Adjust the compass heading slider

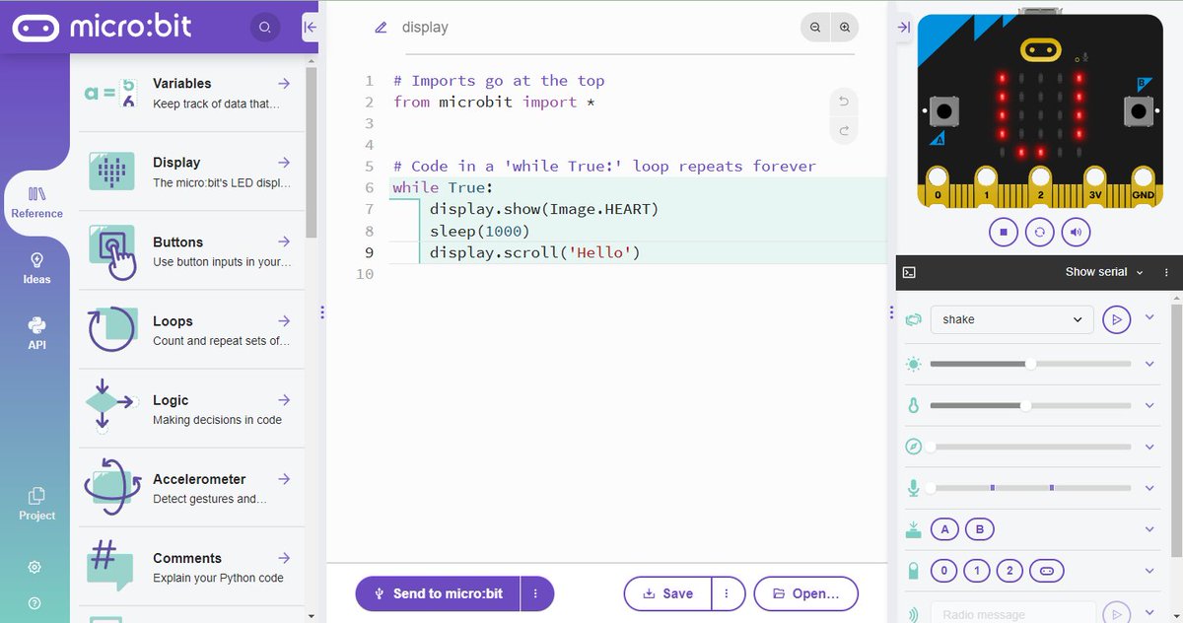(1030, 447)
